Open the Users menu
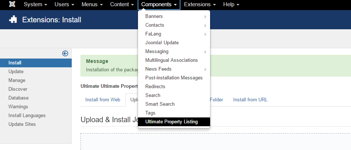The image size is (351, 150). click(64, 4)
